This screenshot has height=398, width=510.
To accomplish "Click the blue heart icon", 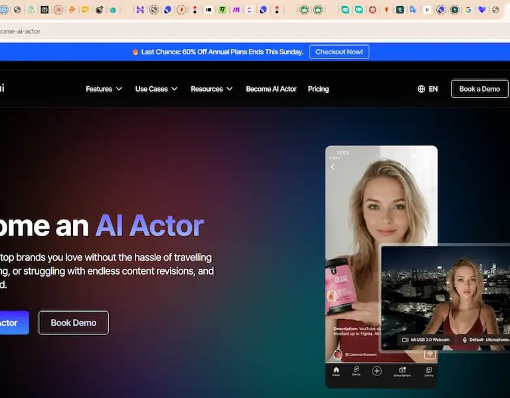I will [481, 10].
